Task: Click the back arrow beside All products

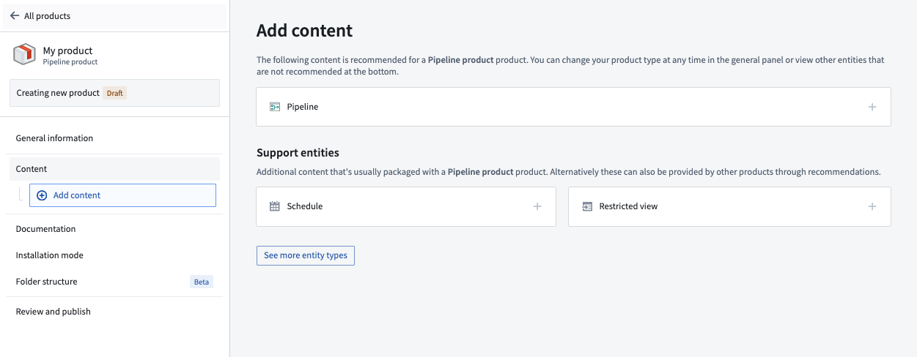Action: (15, 15)
